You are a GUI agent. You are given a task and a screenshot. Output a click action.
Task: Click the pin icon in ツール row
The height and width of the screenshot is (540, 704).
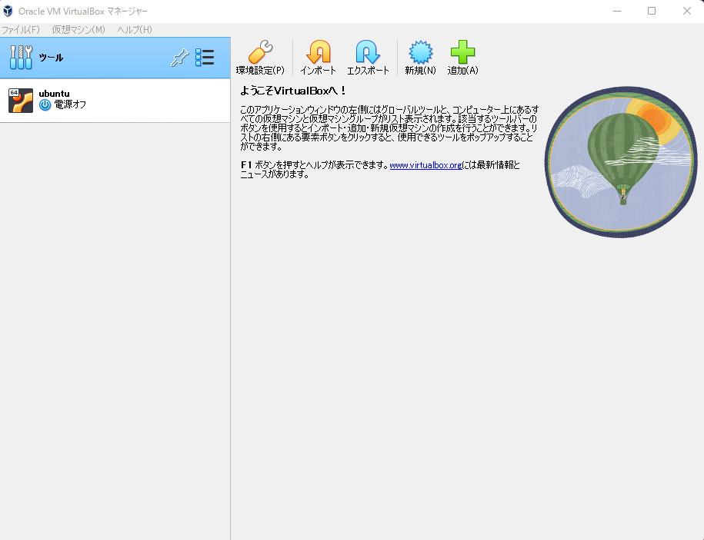click(179, 58)
